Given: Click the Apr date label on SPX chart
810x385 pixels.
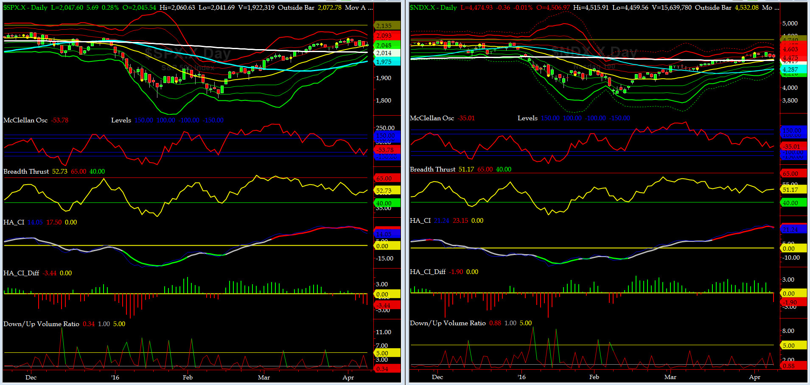Looking at the screenshot, I should [x=348, y=377].
